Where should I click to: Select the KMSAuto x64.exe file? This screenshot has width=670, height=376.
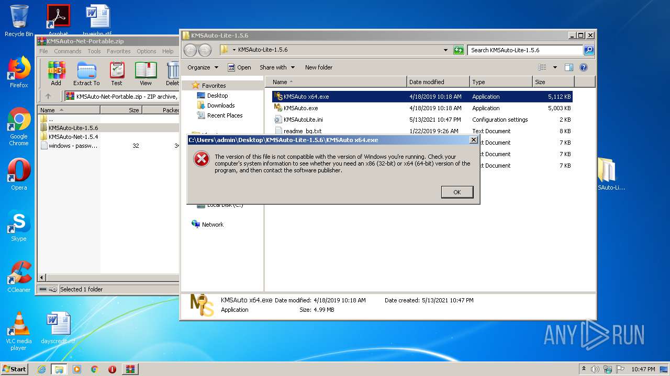tap(422, 97)
